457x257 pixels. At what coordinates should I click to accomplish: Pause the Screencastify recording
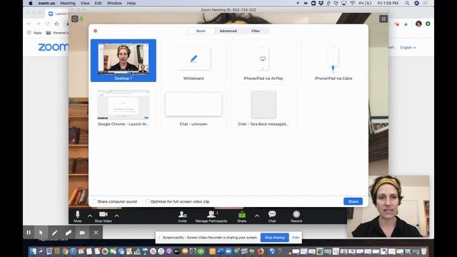[29, 233]
